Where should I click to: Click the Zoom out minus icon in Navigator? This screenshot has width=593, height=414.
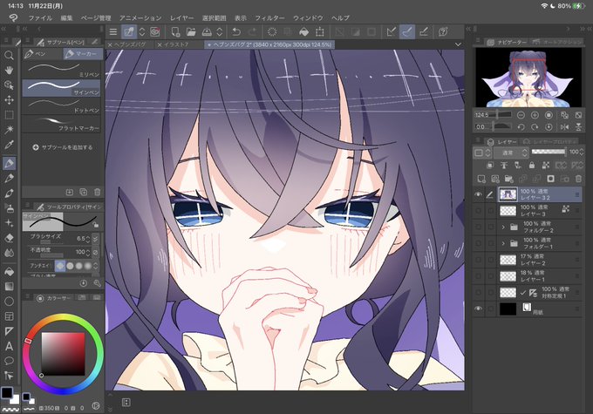coord(521,115)
